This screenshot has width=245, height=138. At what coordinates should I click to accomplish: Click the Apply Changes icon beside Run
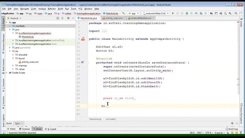(x=178, y=13)
